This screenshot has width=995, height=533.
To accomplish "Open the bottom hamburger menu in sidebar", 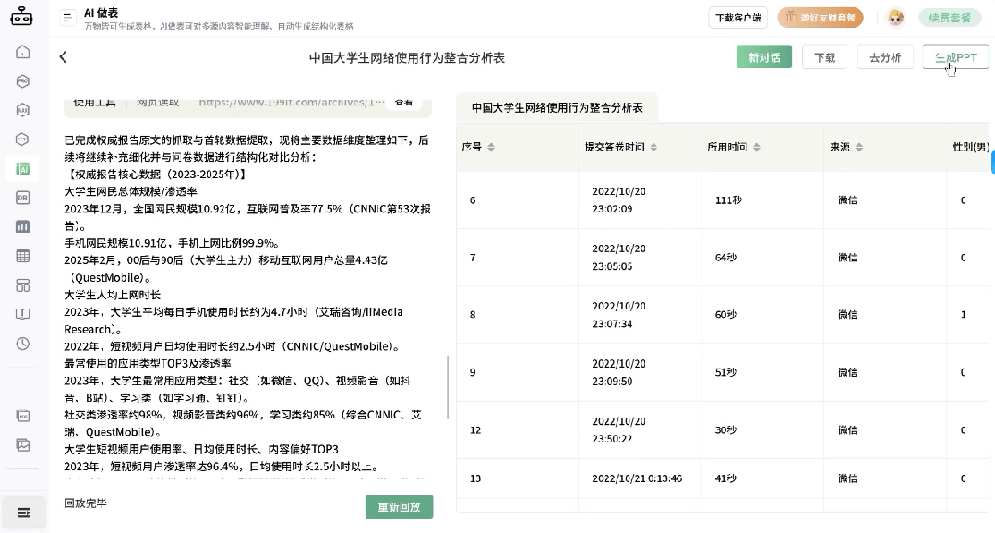I will [22, 512].
